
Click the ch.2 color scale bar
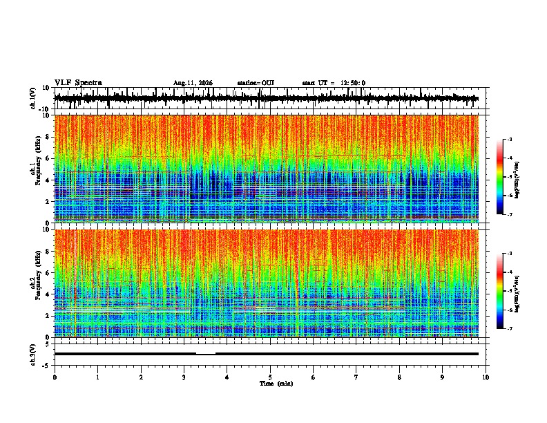point(500,291)
